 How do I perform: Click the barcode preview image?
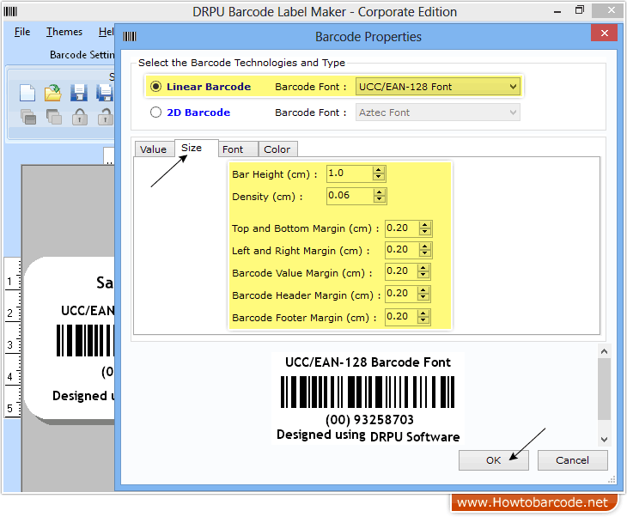coord(368,398)
